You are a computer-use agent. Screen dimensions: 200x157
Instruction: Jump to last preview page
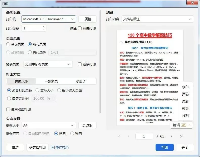181,136
